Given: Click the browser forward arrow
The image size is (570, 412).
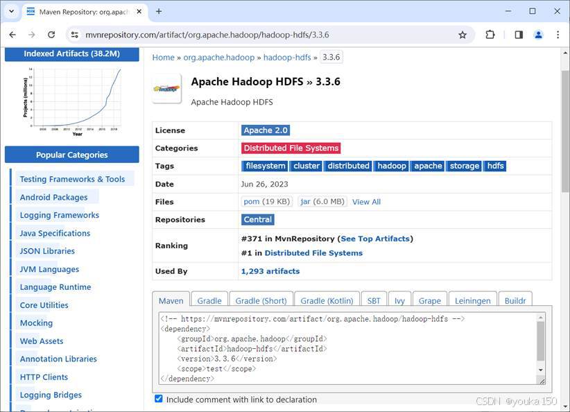Looking at the screenshot, I should [32, 35].
